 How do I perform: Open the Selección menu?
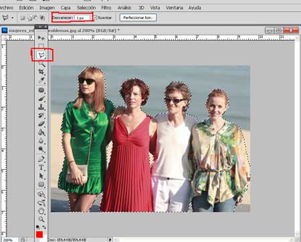pos(86,8)
